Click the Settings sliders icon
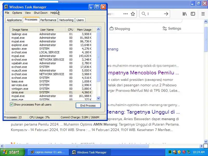Viewport: 208px width, 156px height. (165, 28)
